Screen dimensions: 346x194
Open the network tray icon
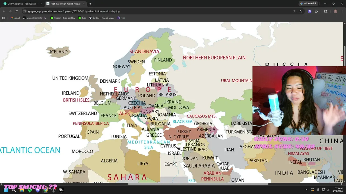click(x=324, y=190)
